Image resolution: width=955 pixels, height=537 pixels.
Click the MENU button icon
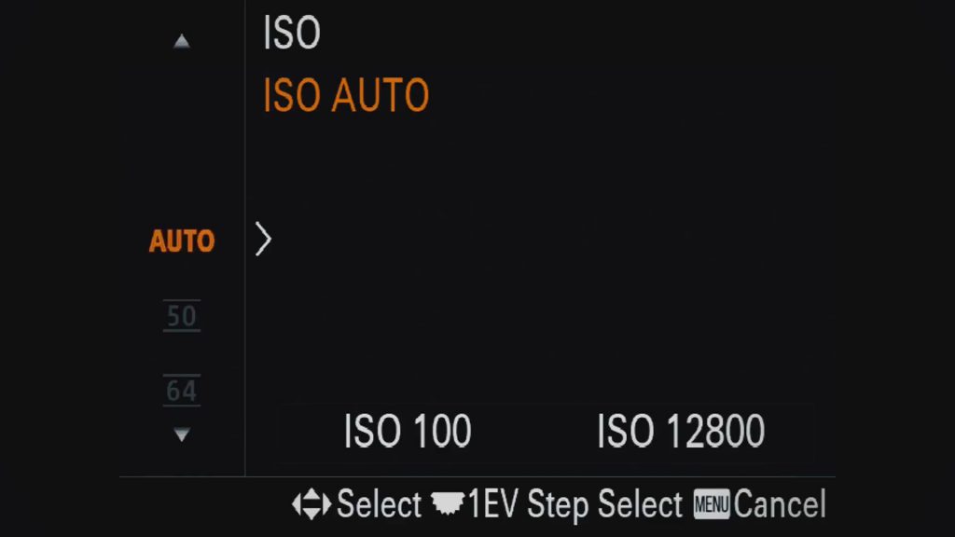point(712,504)
